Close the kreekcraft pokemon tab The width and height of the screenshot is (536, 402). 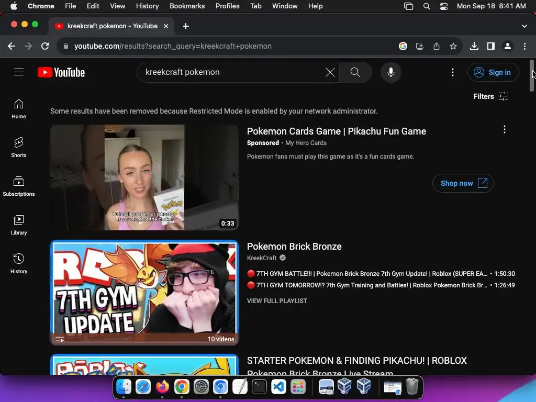click(x=166, y=26)
